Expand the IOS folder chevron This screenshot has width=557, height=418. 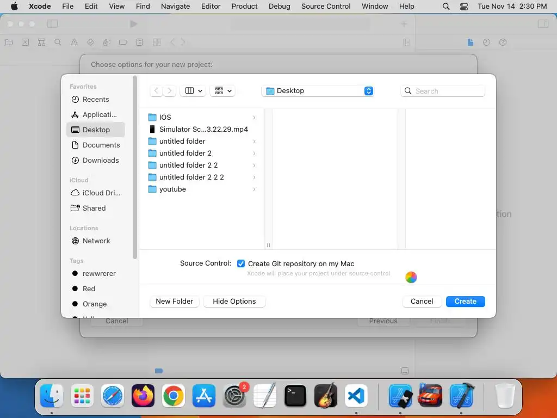[x=255, y=118]
